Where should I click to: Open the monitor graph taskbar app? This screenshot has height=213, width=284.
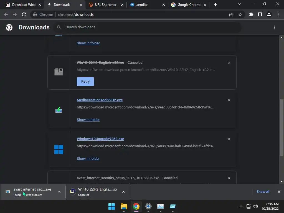pyautogui.click(x=161, y=206)
